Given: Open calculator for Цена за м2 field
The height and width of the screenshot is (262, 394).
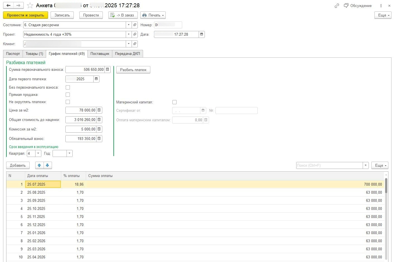Looking at the screenshot, I should pos(99,110).
